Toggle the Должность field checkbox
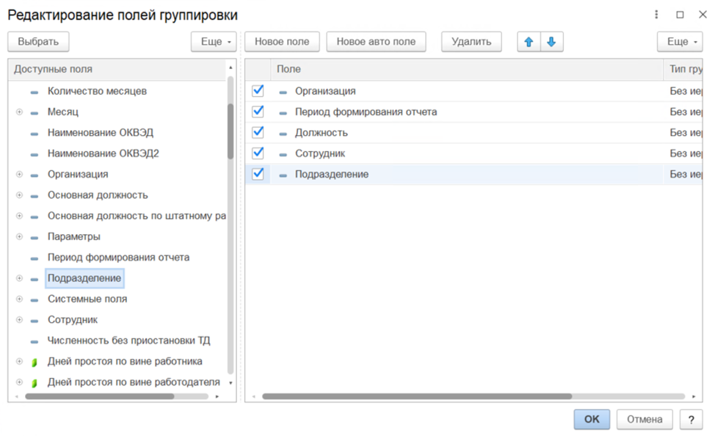This screenshot has width=715, height=436. coord(258,132)
